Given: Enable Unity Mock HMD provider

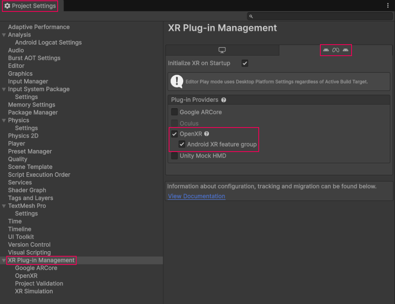Looking at the screenshot, I should coord(174,156).
